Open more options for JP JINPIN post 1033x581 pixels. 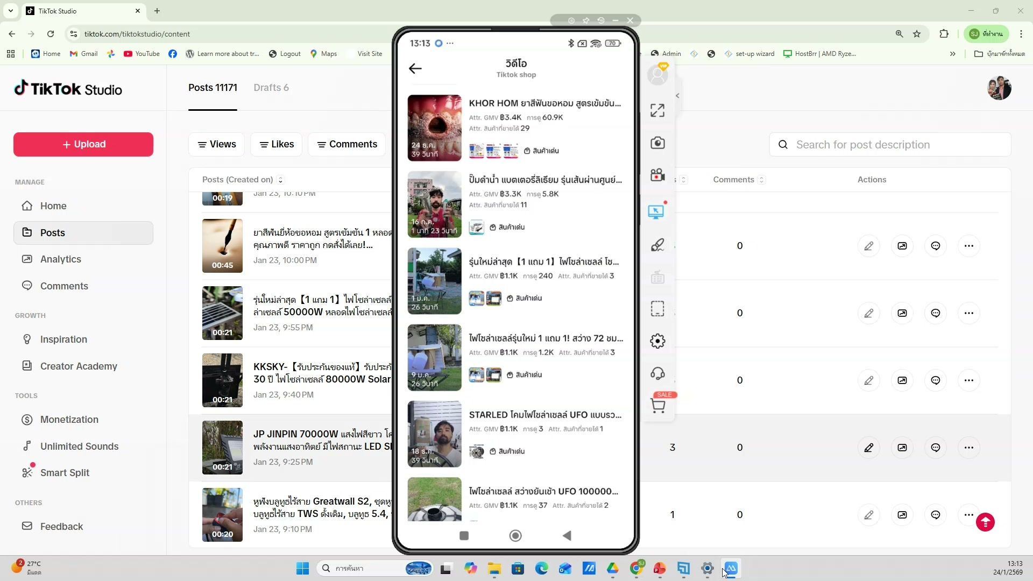(968, 448)
